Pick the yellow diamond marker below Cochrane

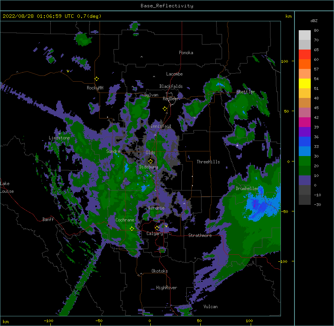pyautogui.click(x=132, y=228)
